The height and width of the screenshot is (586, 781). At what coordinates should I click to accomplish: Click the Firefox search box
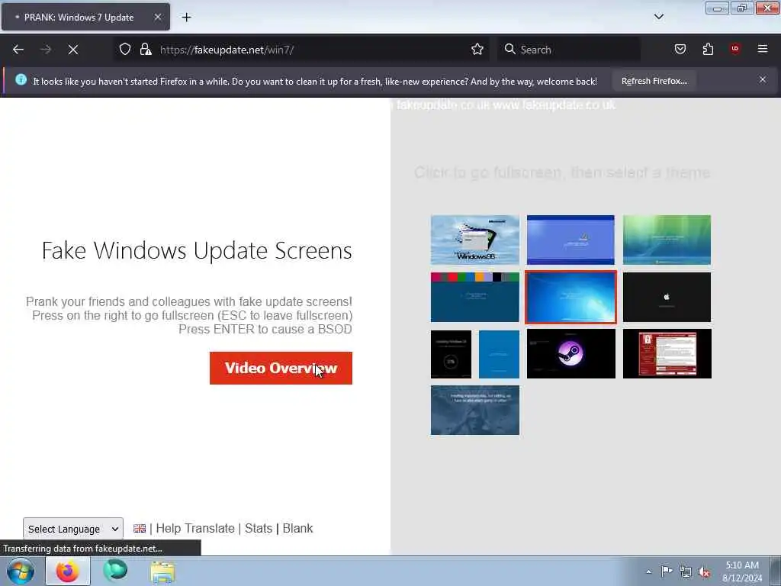[568, 50]
